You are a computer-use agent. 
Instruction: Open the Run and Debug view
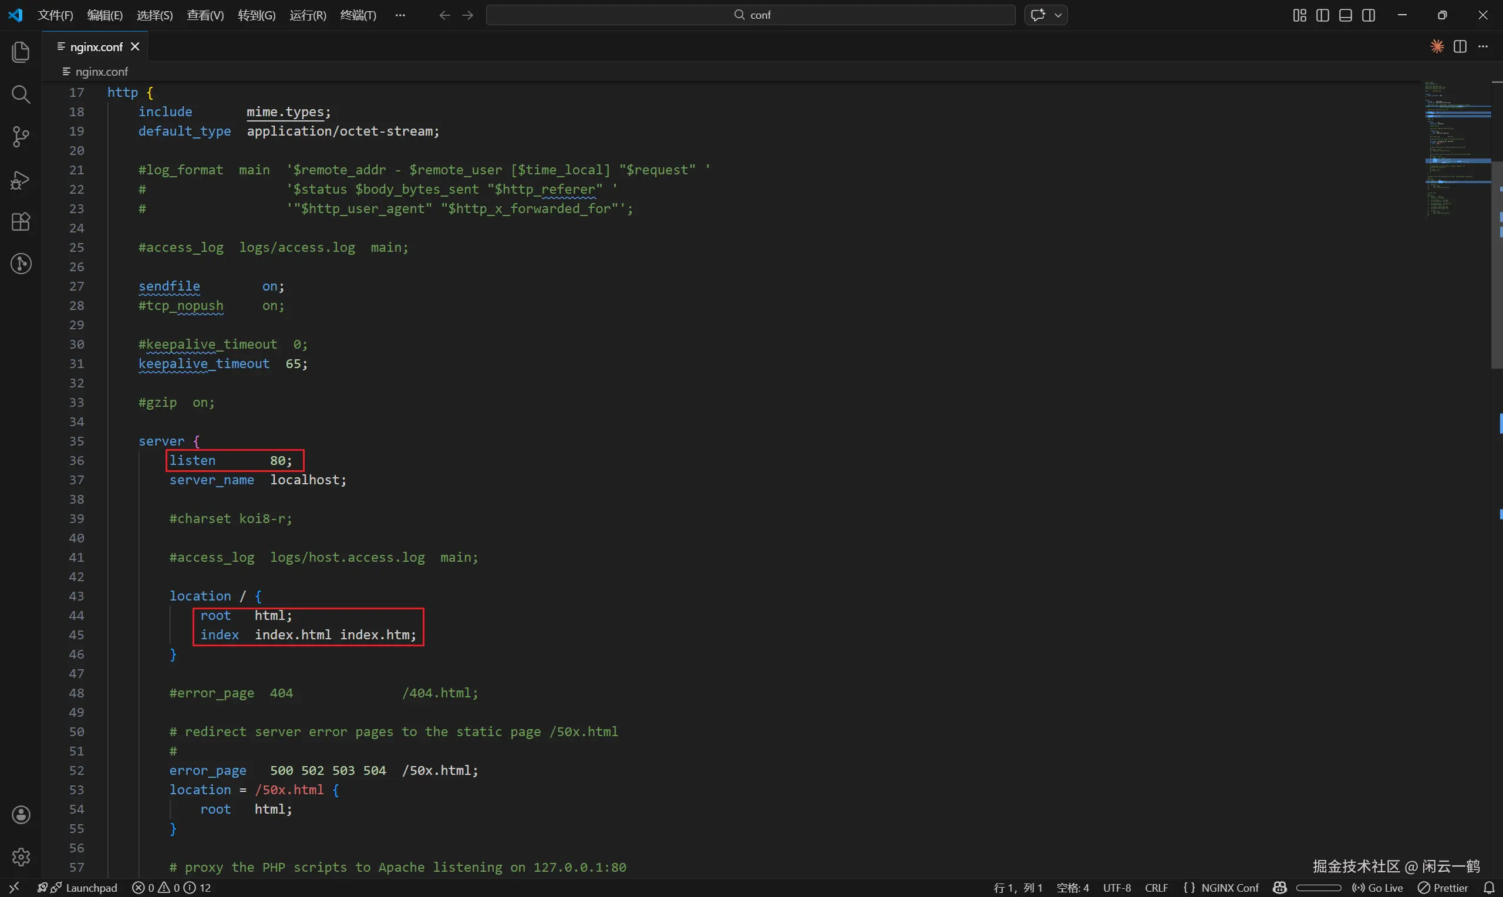click(21, 180)
